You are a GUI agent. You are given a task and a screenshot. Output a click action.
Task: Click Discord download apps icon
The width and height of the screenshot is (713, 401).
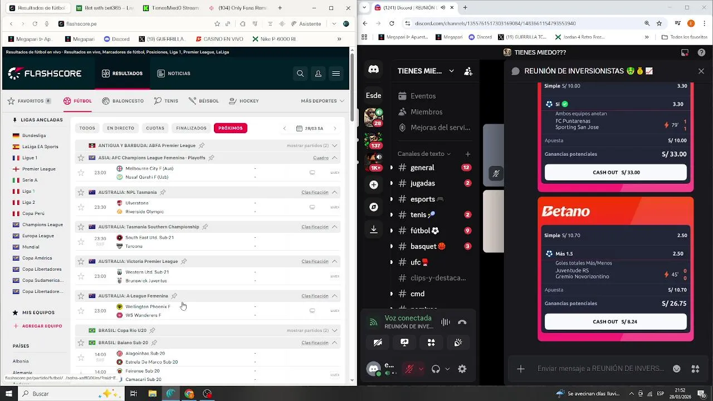(x=374, y=229)
